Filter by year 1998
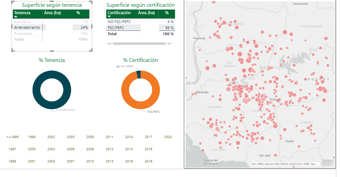The image size is (340, 177). tap(12, 161)
